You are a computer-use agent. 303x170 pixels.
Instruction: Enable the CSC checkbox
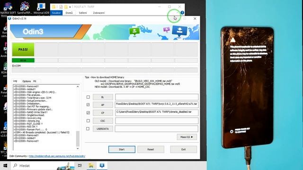[88, 121]
